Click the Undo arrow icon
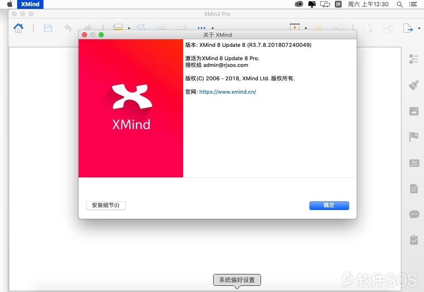The height and width of the screenshot is (292, 424). [68, 28]
